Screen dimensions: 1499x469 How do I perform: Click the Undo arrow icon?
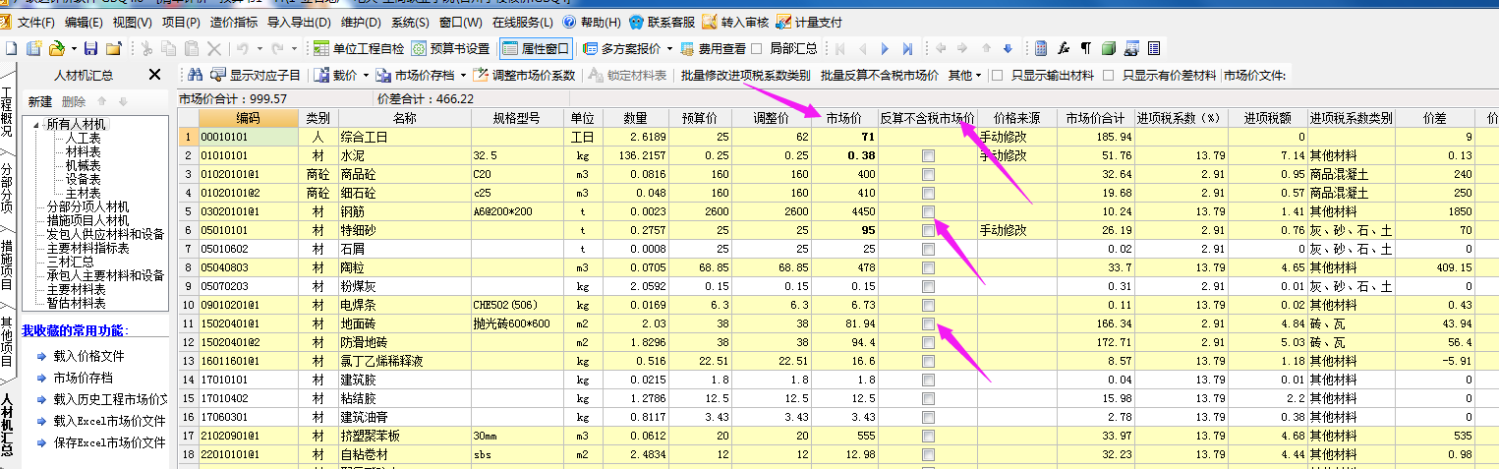243,48
